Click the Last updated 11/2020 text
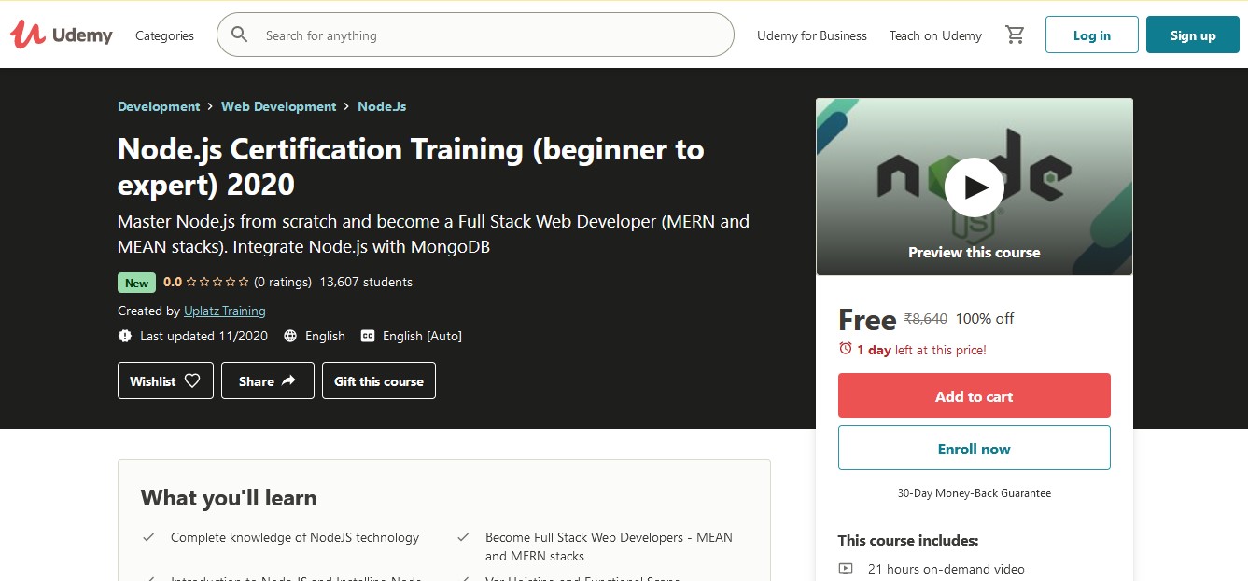 click(x=203, y=336)
